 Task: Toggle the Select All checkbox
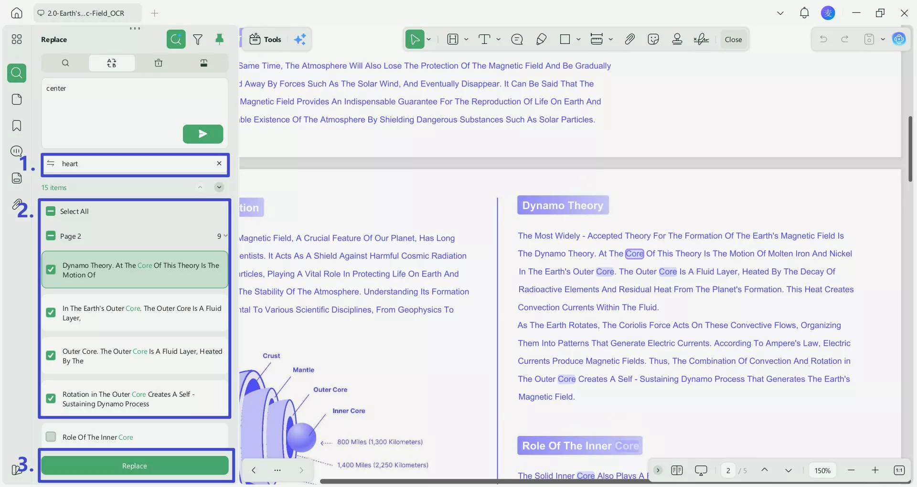pyautogui.click(x=51, y=212)
